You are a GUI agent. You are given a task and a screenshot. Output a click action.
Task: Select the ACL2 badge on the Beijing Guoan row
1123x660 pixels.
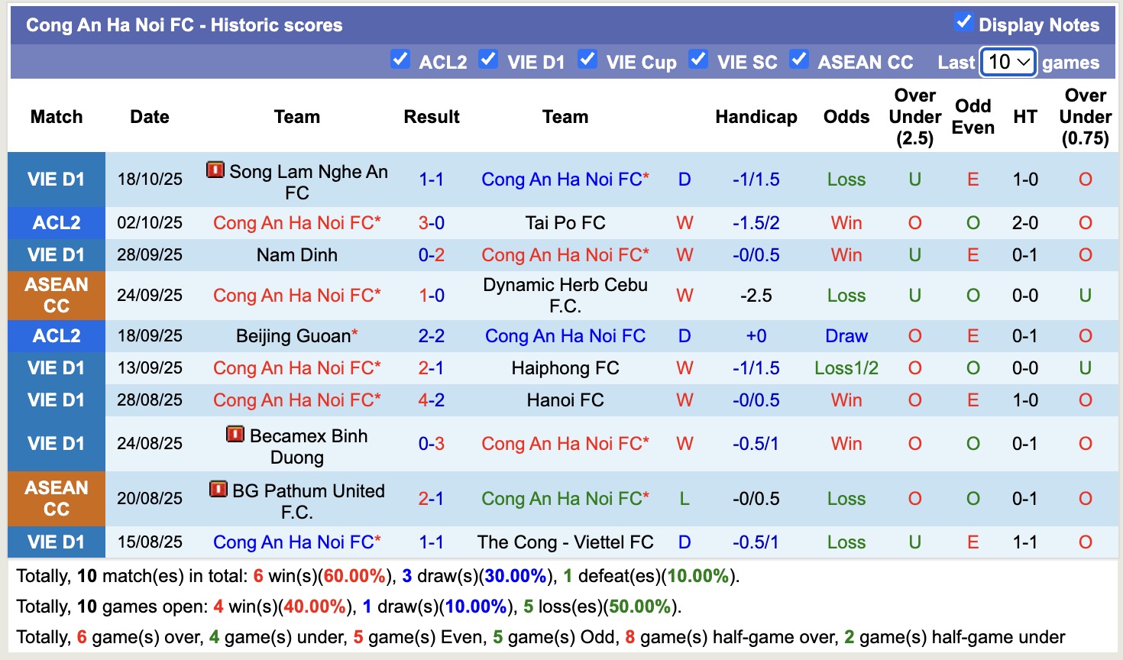[56, 335]
